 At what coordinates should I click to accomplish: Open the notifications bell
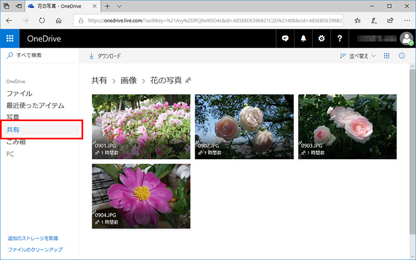click(303, 38)
